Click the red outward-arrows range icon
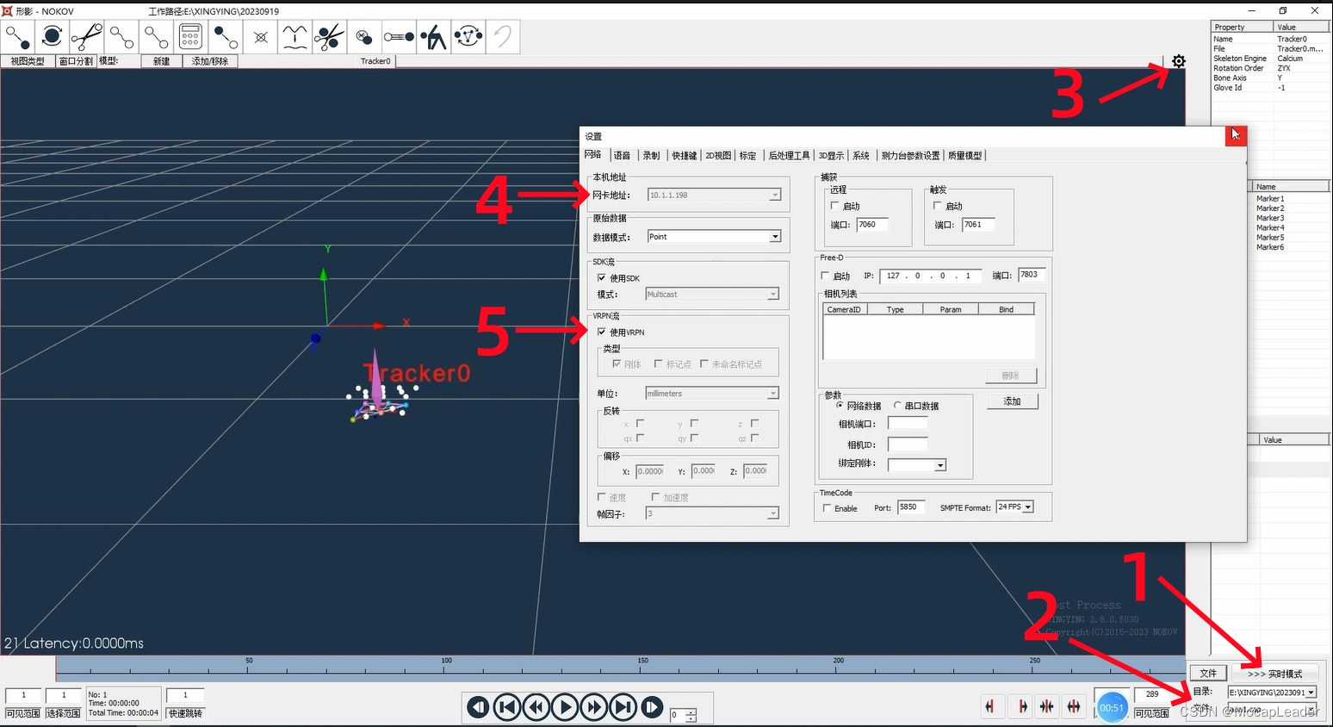 (1074, 706)
